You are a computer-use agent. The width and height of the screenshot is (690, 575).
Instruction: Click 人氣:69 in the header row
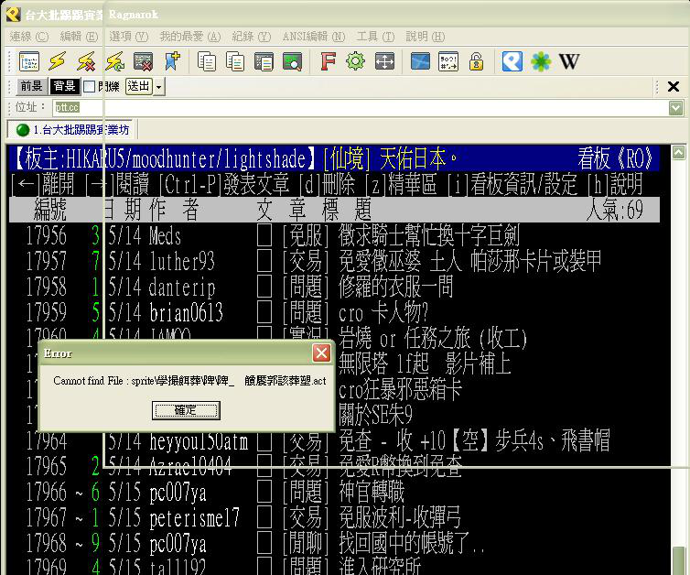[x=615, y=210]
